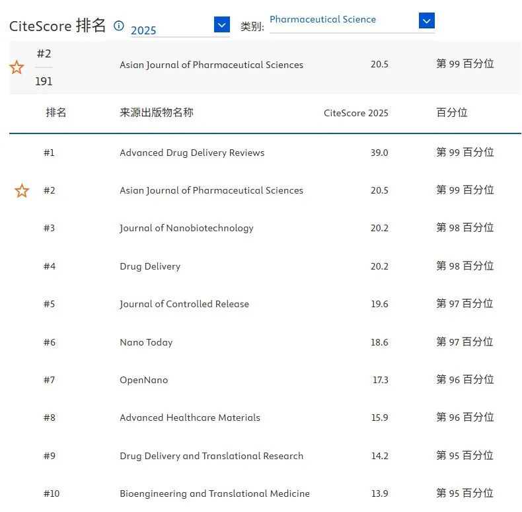Select the CiteScore value 39.0
This screenshot has width=522, height=512.
(x=379, y=153)
